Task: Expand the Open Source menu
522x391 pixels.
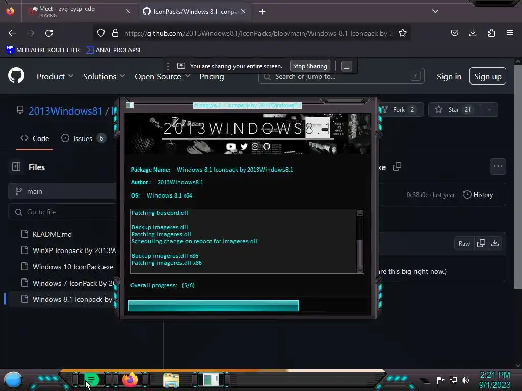Action: 163,76
